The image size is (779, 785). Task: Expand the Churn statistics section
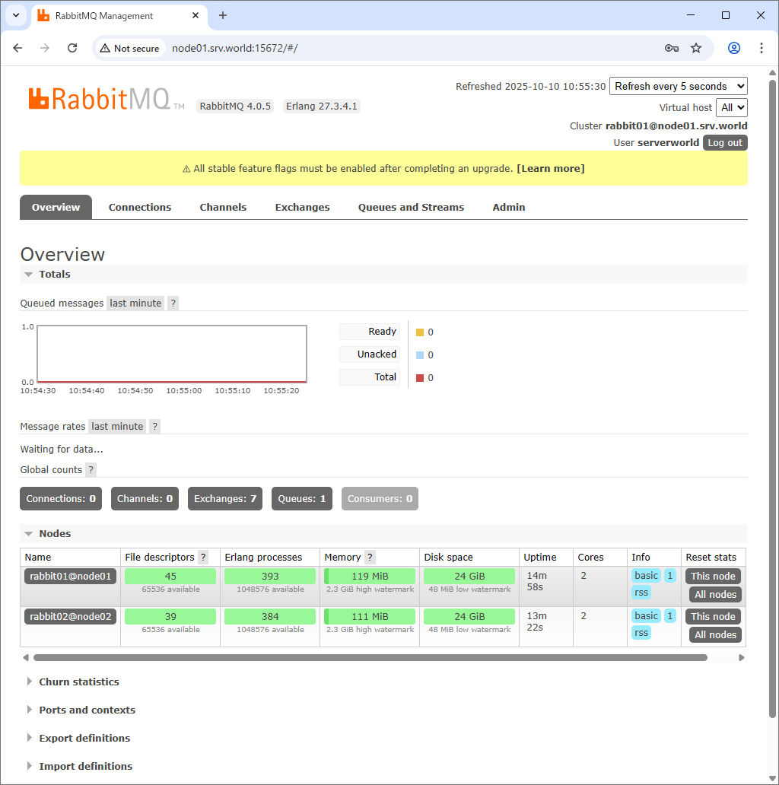pyautogui.click(x=79, y=682)
